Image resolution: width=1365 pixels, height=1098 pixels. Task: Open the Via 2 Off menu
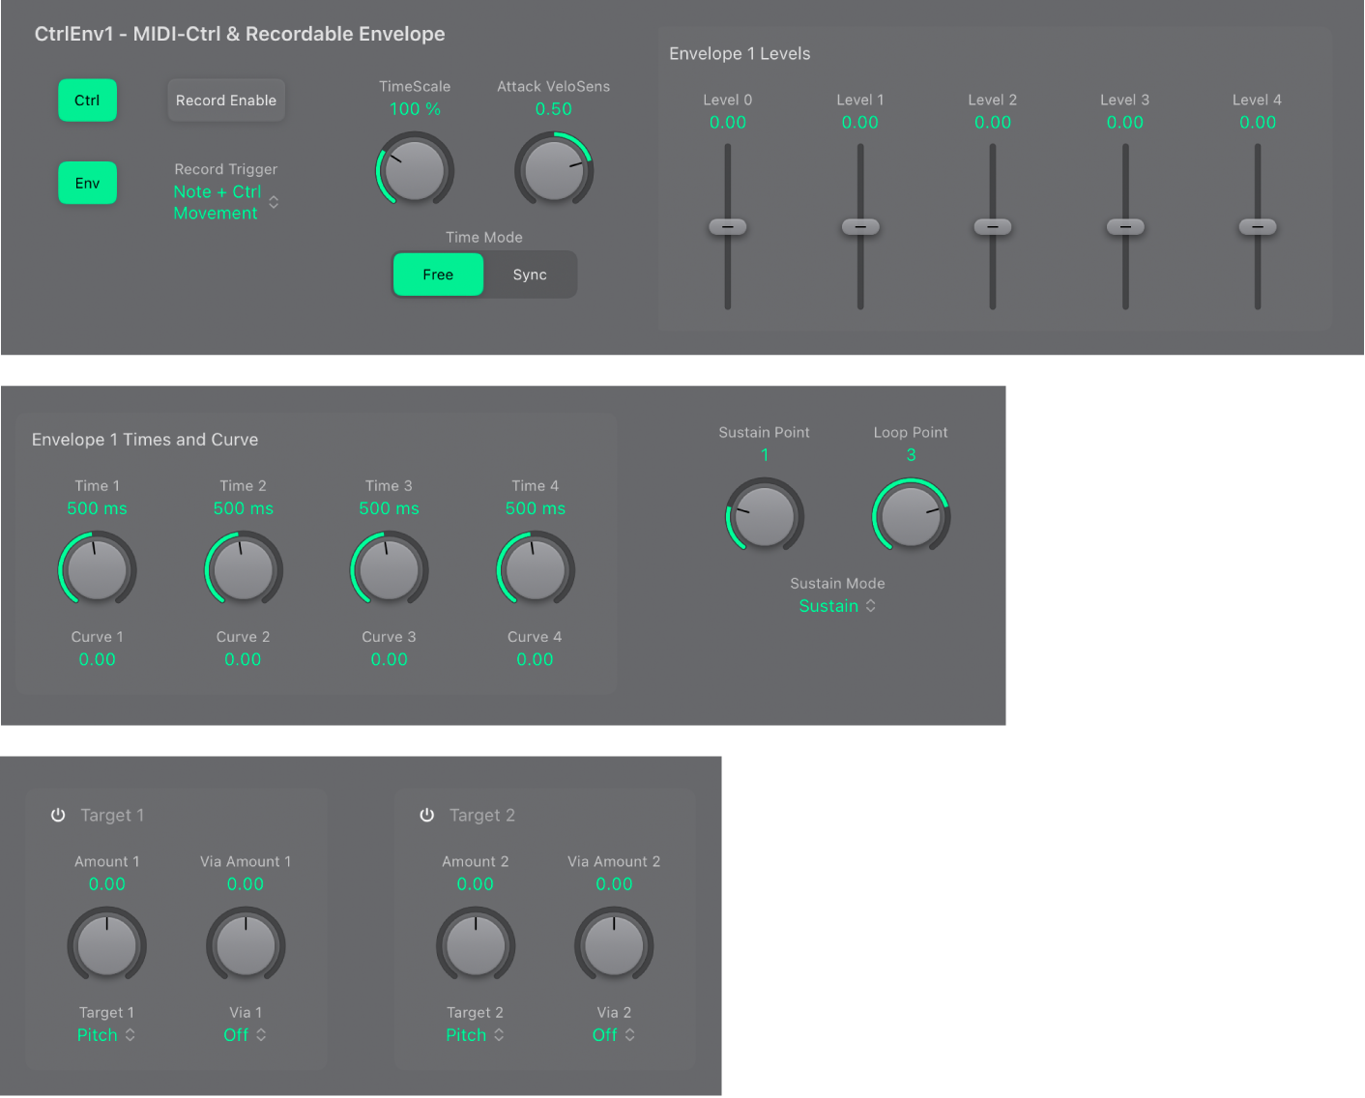click(x=614, y=1035)
